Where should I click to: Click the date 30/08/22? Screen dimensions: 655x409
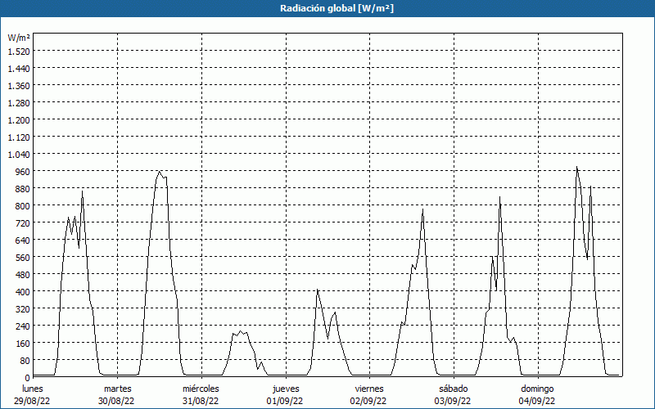click(116, 401)
